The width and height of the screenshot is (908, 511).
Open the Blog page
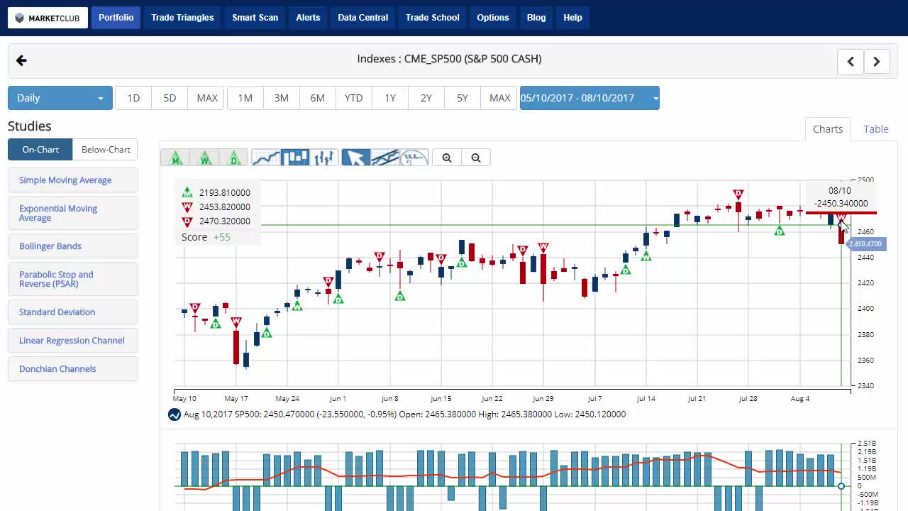pos(536,18)
